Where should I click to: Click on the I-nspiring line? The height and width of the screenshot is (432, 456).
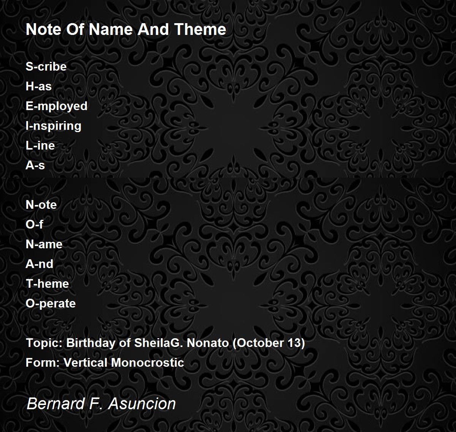pyautogui.click(x=54, y=126)
